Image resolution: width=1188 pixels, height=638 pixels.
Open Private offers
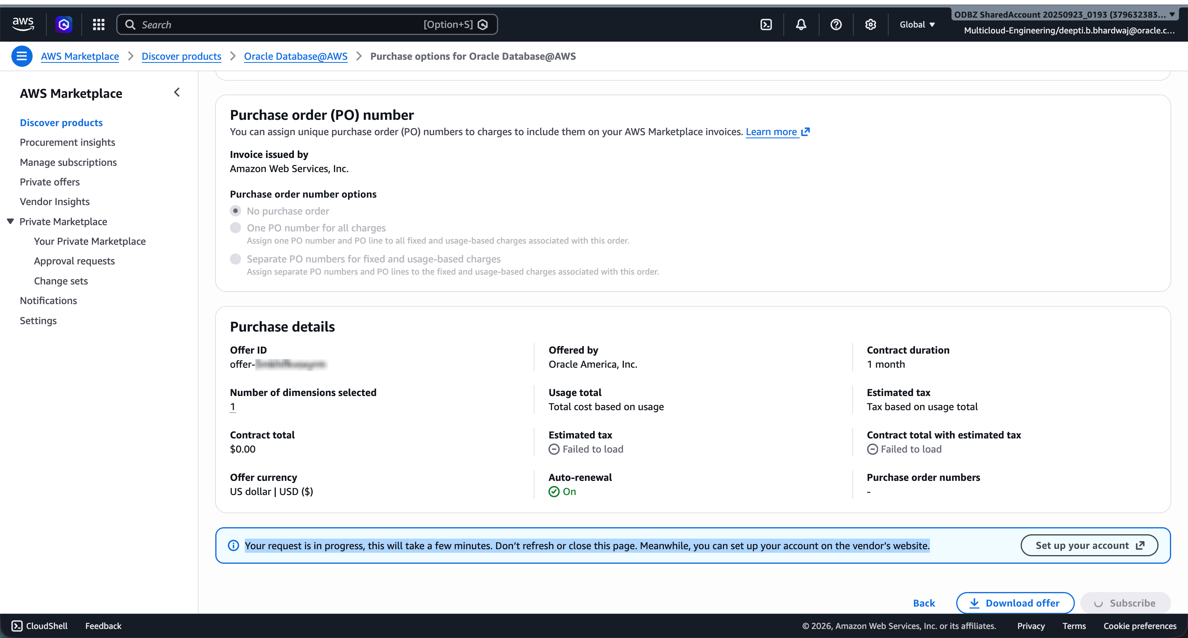click(50, 182)
